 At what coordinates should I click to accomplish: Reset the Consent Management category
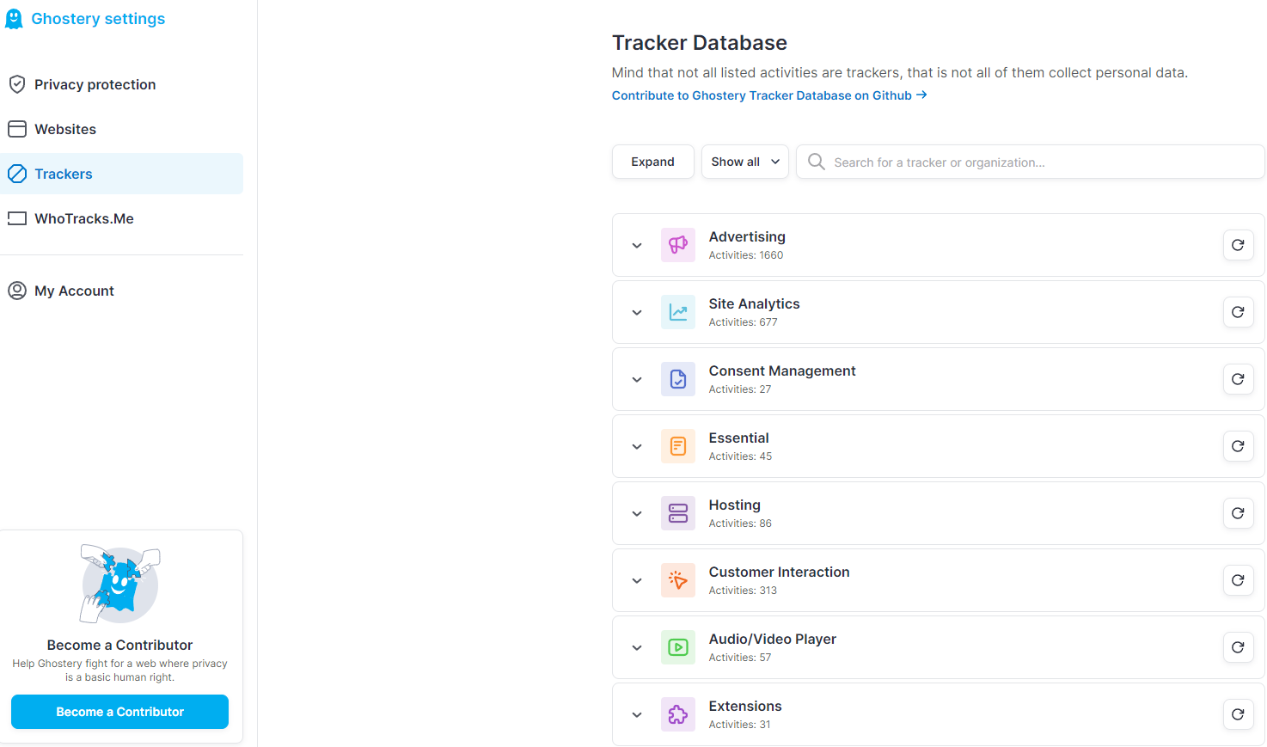(1238, 379)
